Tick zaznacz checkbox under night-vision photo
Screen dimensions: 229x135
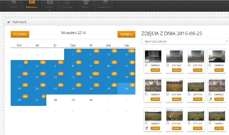tap(146, 65)
